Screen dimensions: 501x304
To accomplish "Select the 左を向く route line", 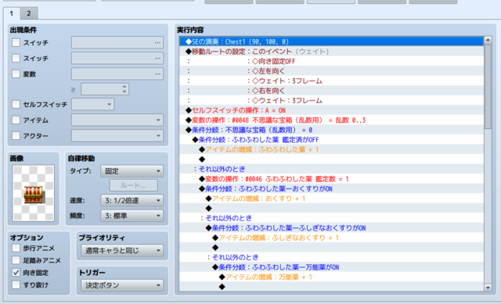I will click(x=331, y=71).
